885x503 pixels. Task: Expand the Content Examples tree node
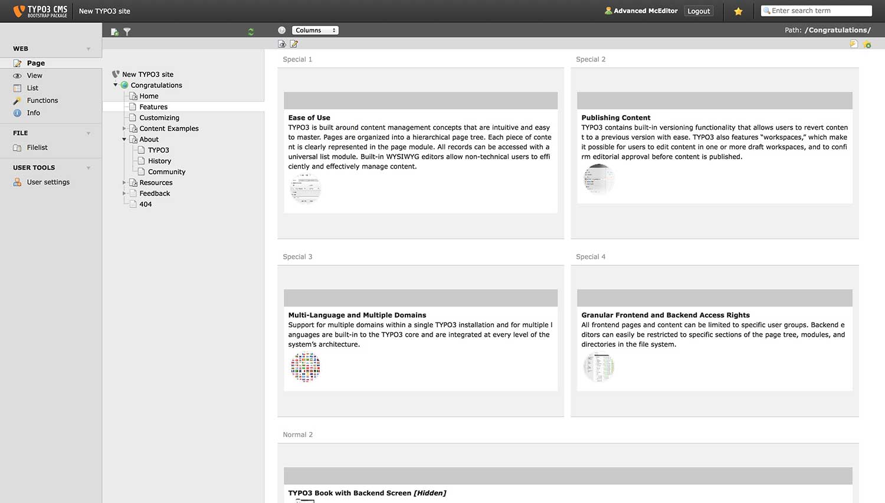(124, 129)
